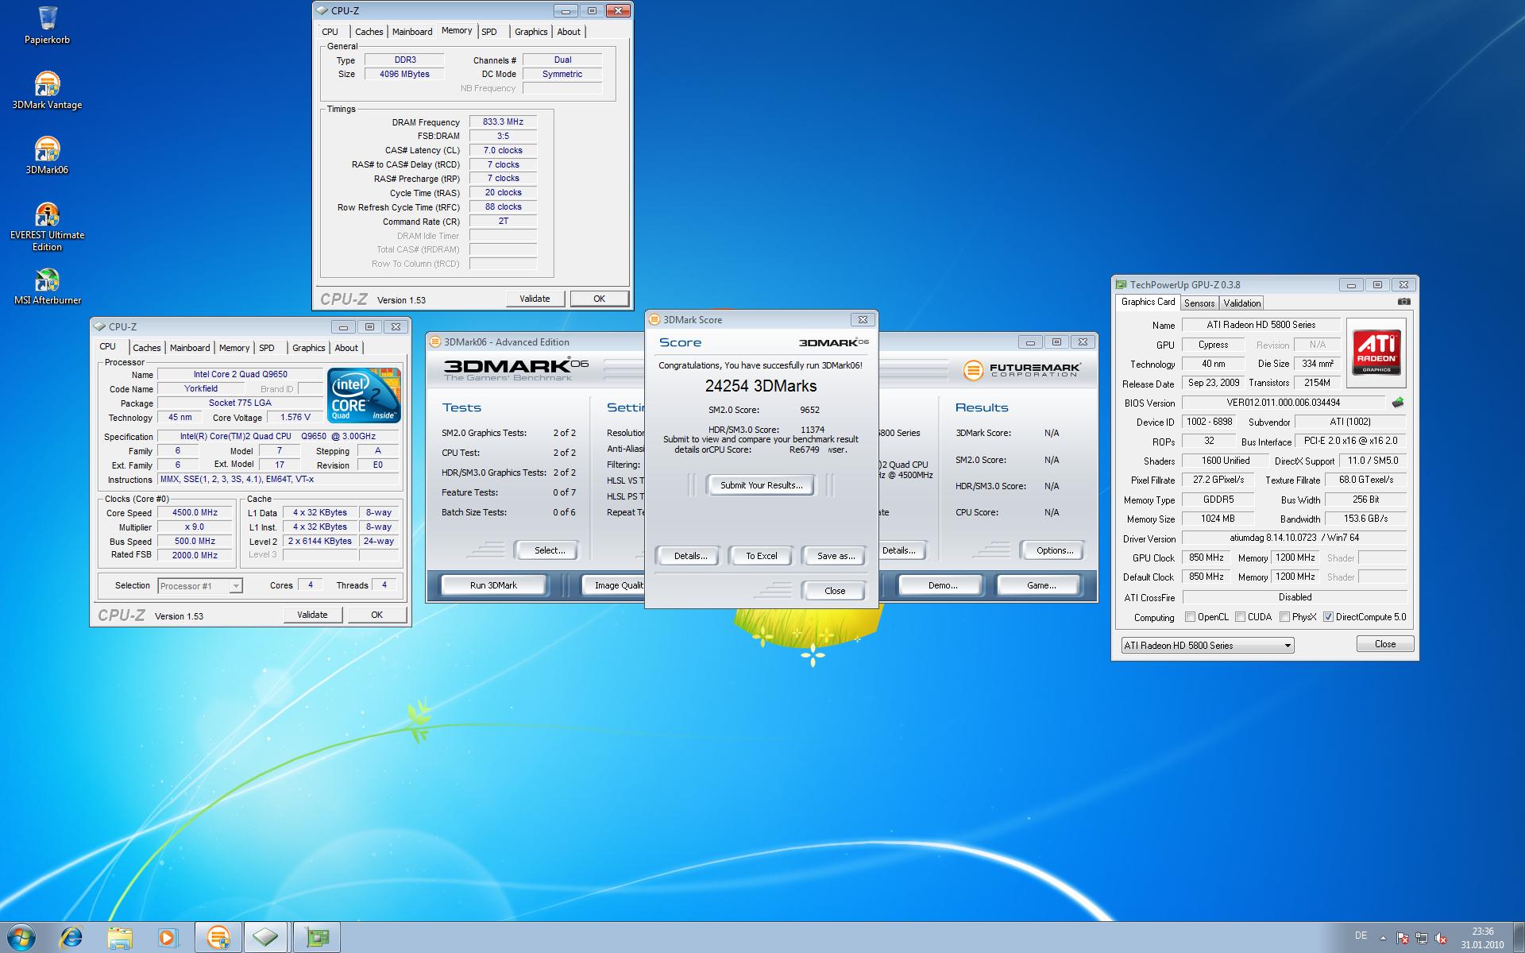Click GPU-Z BIOS Version field
Screen dimensions: 1525x953
pyautogui.click(x=1283, y=403)
